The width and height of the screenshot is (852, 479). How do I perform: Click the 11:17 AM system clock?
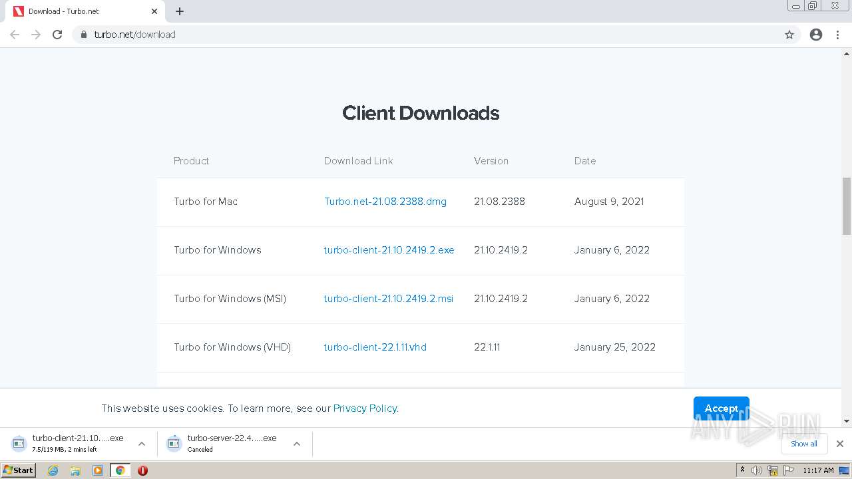pos(818,470)
